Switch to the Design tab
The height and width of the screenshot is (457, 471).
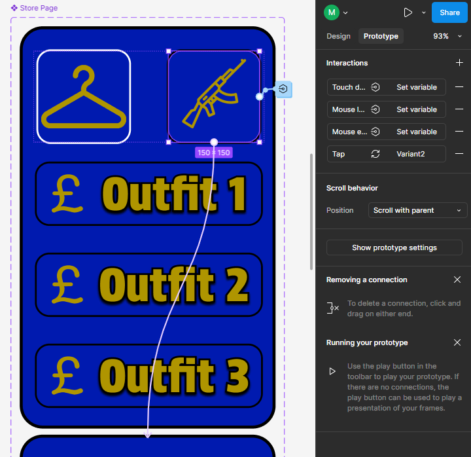(338, 36)
